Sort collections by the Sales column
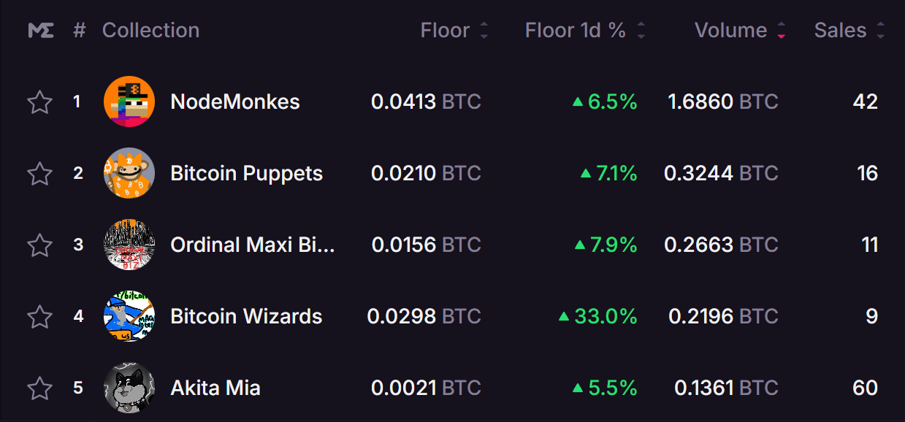905x422 pixels. point(880,31)
